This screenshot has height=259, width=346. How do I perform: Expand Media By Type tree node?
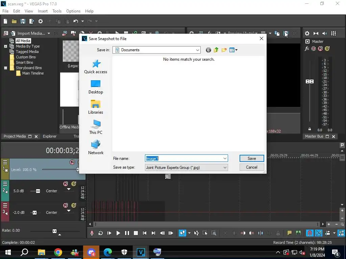pyautogui.click(x=5, y=46)
